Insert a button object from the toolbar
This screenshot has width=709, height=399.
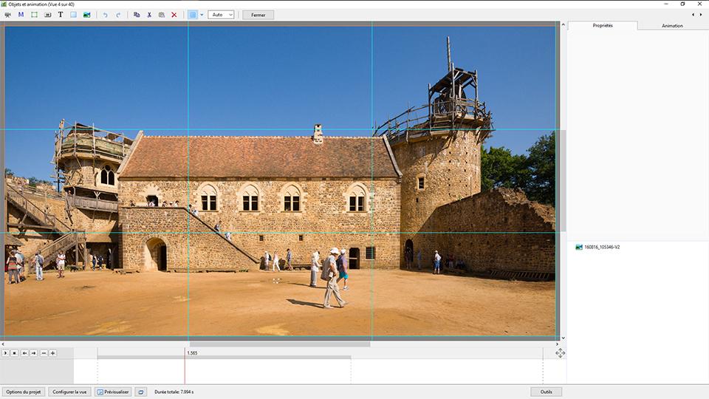tap(47, 15)
